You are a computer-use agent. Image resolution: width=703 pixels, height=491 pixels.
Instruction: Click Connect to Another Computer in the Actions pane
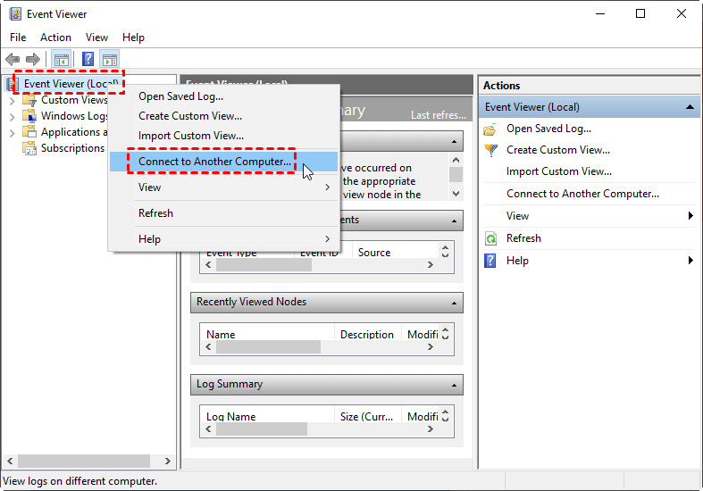coord(582,194)
